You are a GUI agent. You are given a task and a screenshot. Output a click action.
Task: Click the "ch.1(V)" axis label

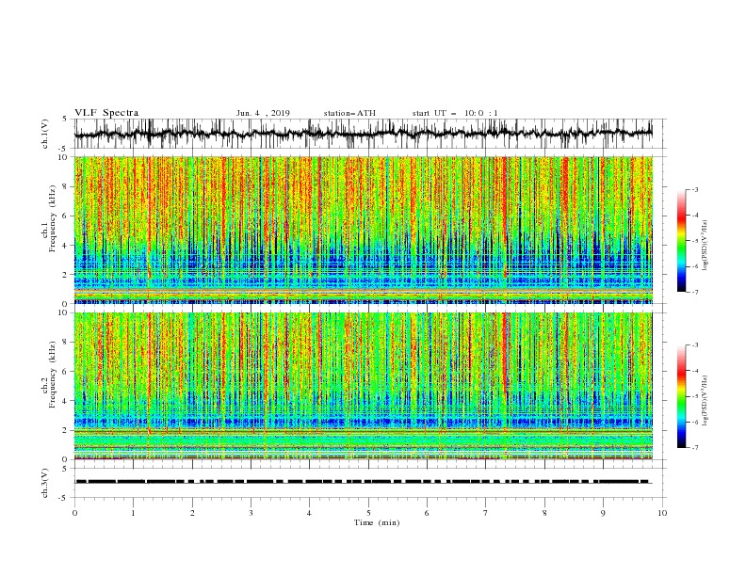pos(45,134)
